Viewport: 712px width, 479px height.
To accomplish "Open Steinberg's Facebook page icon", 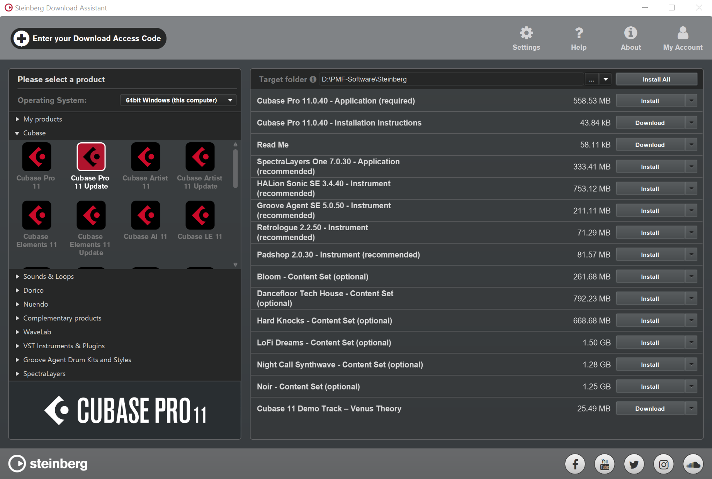I will pyautogui.click(x=575, y=464).
